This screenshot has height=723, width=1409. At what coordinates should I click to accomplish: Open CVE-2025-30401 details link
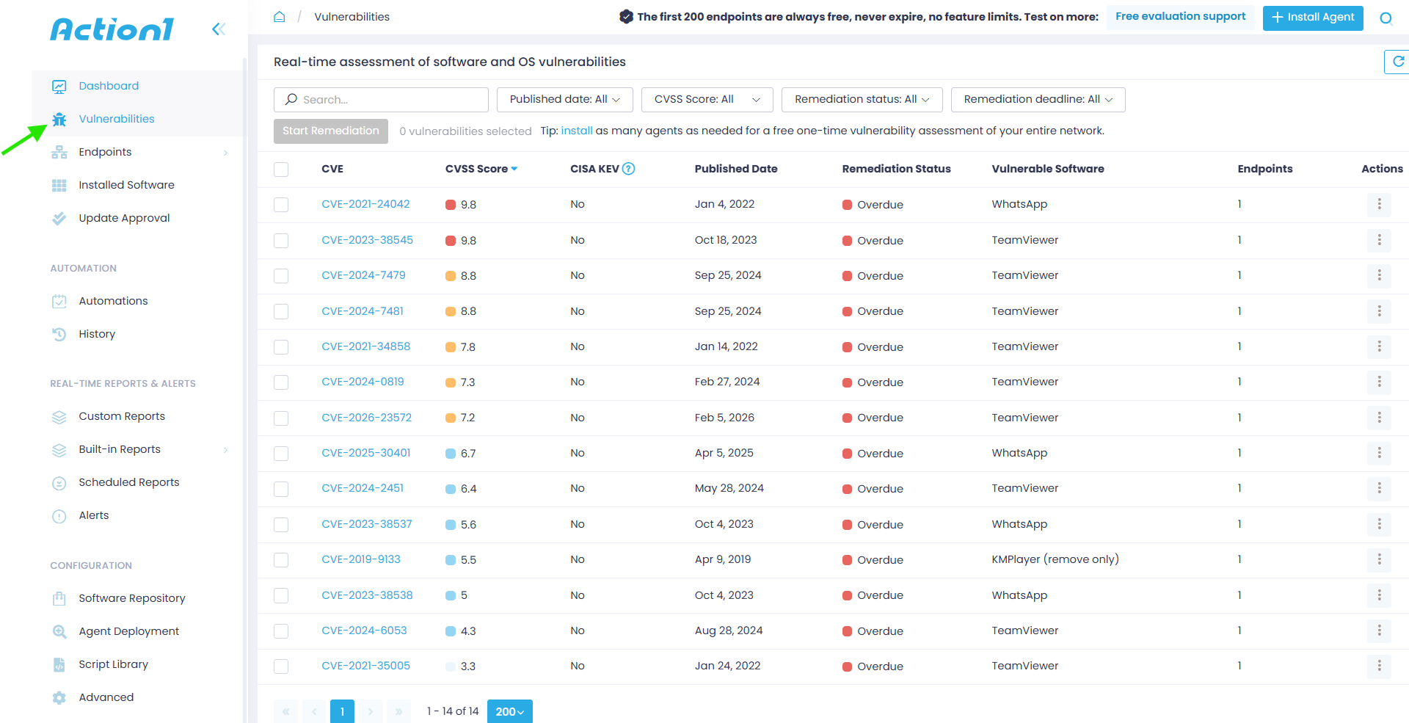click(366, 453)
